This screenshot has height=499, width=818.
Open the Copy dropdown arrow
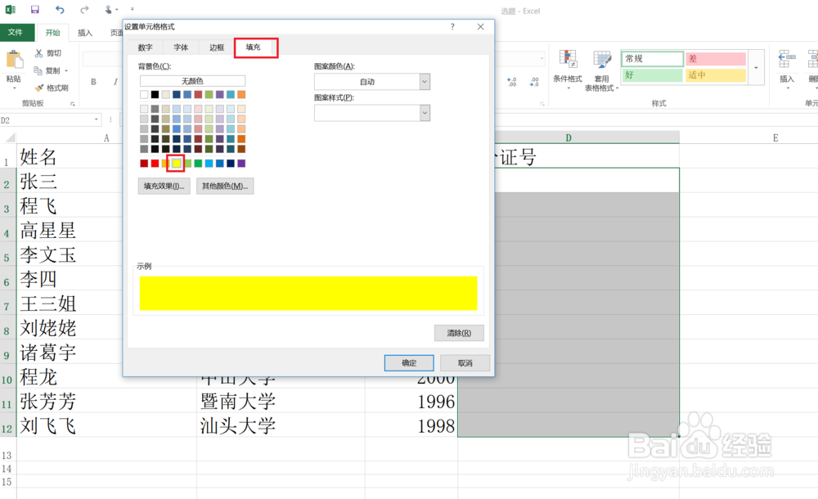coord(65,70)
